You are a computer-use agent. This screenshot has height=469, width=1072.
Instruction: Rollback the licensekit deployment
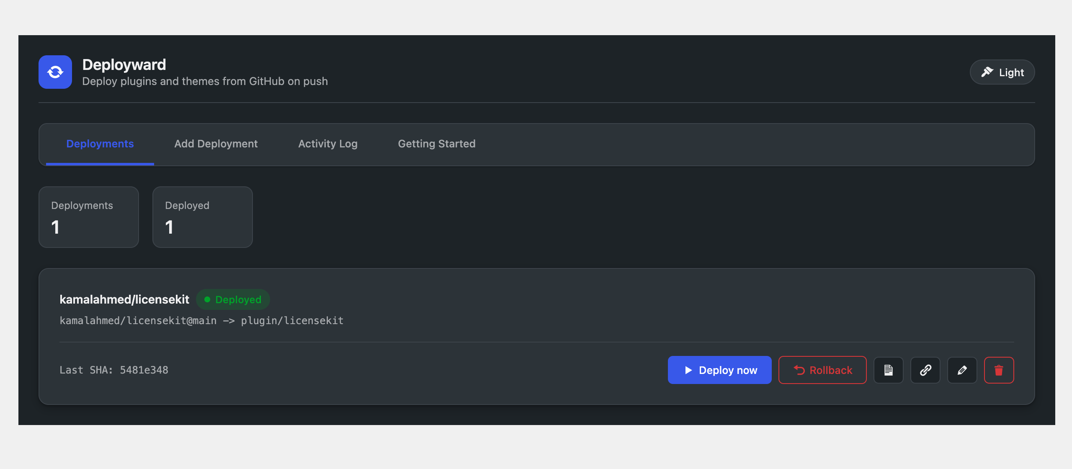pos(822,370)
